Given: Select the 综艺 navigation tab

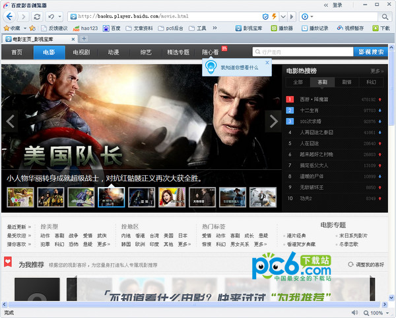Looking at the screenshot, I should tap(146, 52).
